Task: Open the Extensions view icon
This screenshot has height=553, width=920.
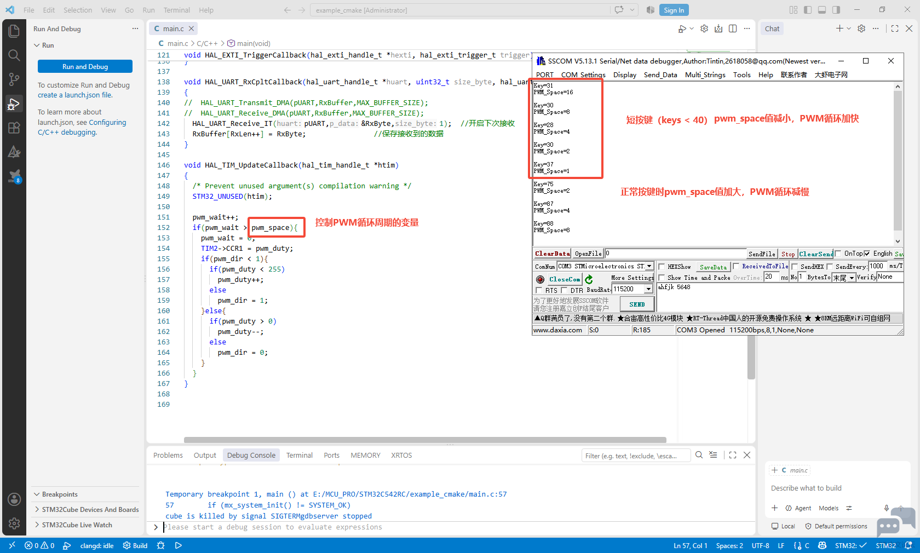Action: point(14,128)
